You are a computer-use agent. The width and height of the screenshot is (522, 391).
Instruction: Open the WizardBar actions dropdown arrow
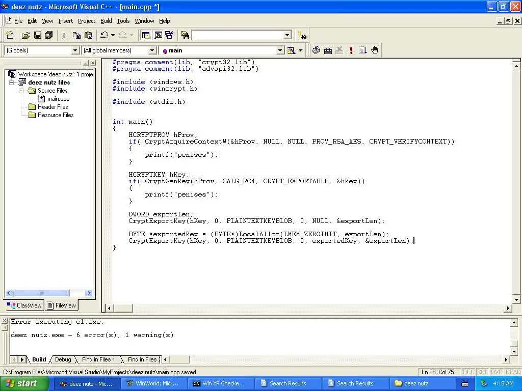pyautogui.click(x=300, y=50)
